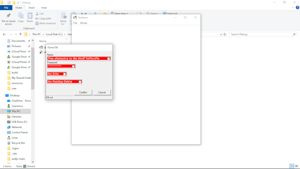
Task: Click Local Disk (C:) in the breadcrumb
Action: click(x=54, y=34)
